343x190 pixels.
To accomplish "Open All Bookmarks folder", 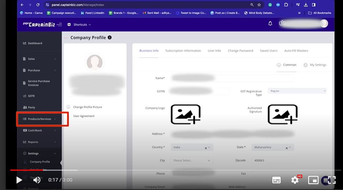I will tap(320, 13).
